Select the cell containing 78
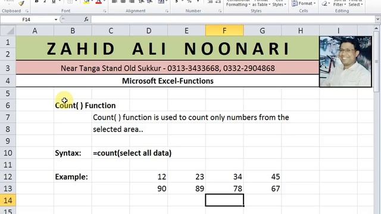 [224, 188]
